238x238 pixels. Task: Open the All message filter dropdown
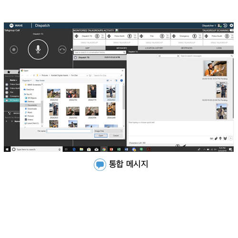tap(168, 56)
